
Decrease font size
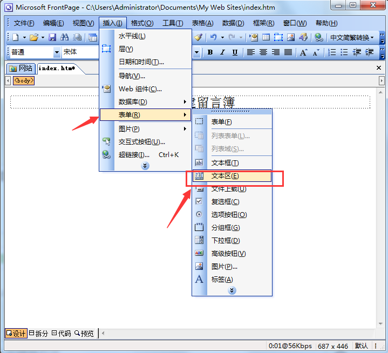coord(316,52)
